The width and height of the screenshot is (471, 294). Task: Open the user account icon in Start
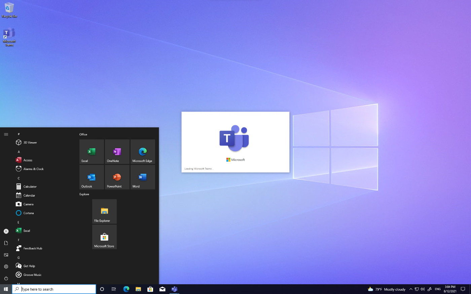(6, 231)
